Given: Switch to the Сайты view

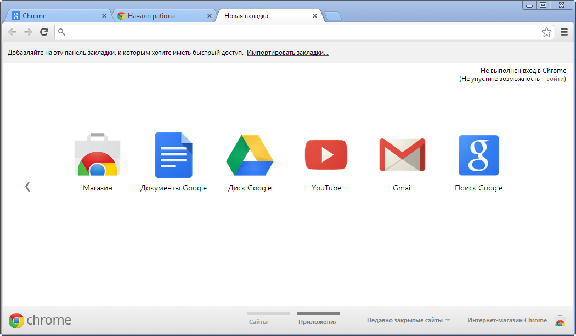Looking at the screenshot, I should click(258, 322).
